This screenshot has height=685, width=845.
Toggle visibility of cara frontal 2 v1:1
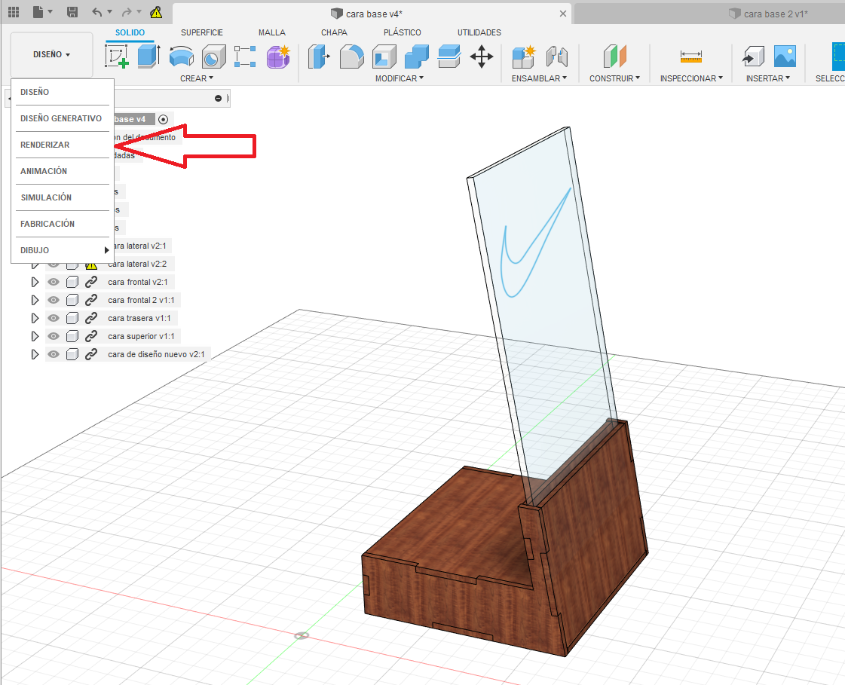point(54,300)
